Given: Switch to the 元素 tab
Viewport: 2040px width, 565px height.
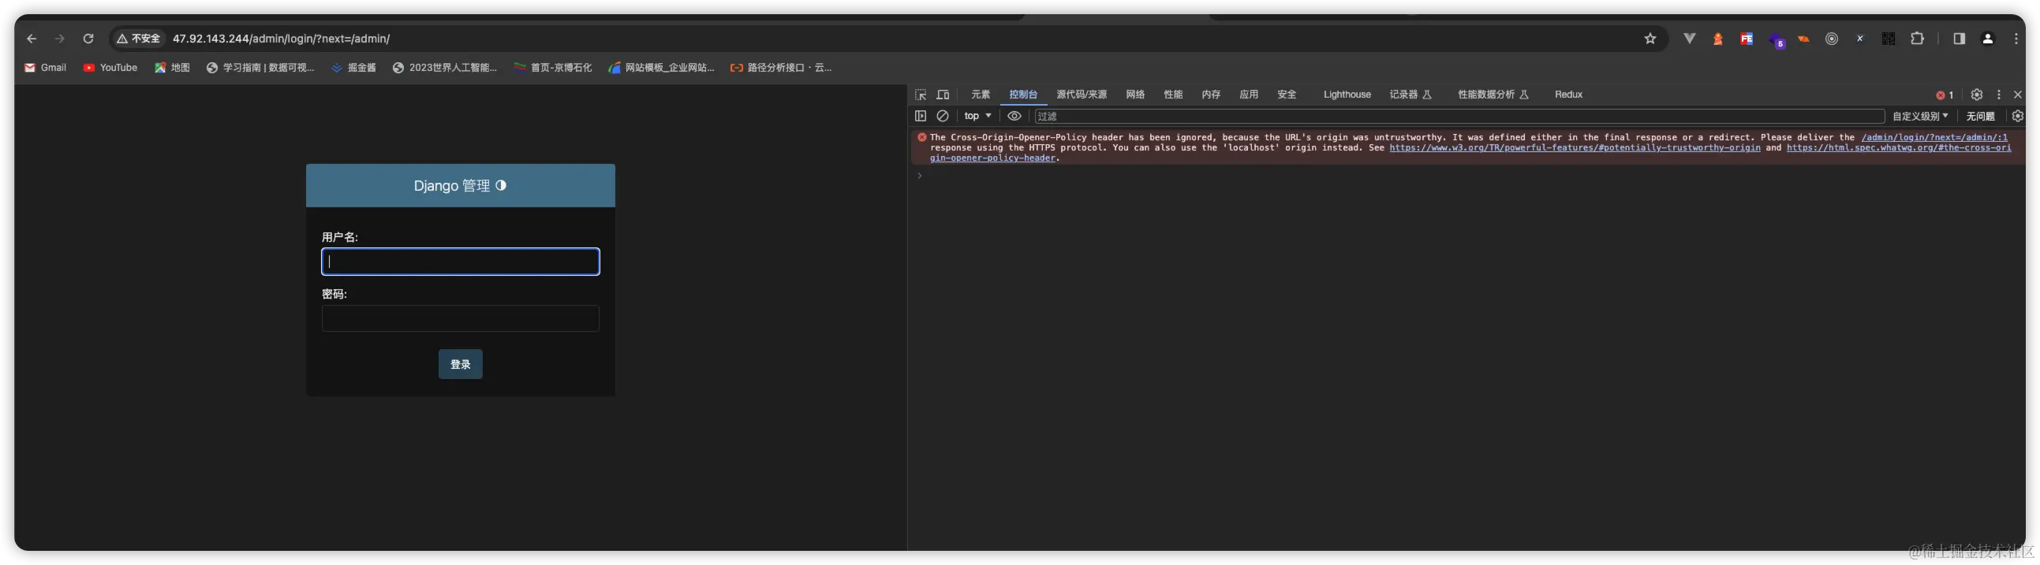Looking at the screenshot, I should pos(981,95).
